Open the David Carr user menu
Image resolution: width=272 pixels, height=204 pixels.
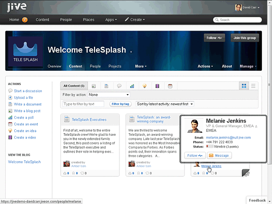click(251, 8)
